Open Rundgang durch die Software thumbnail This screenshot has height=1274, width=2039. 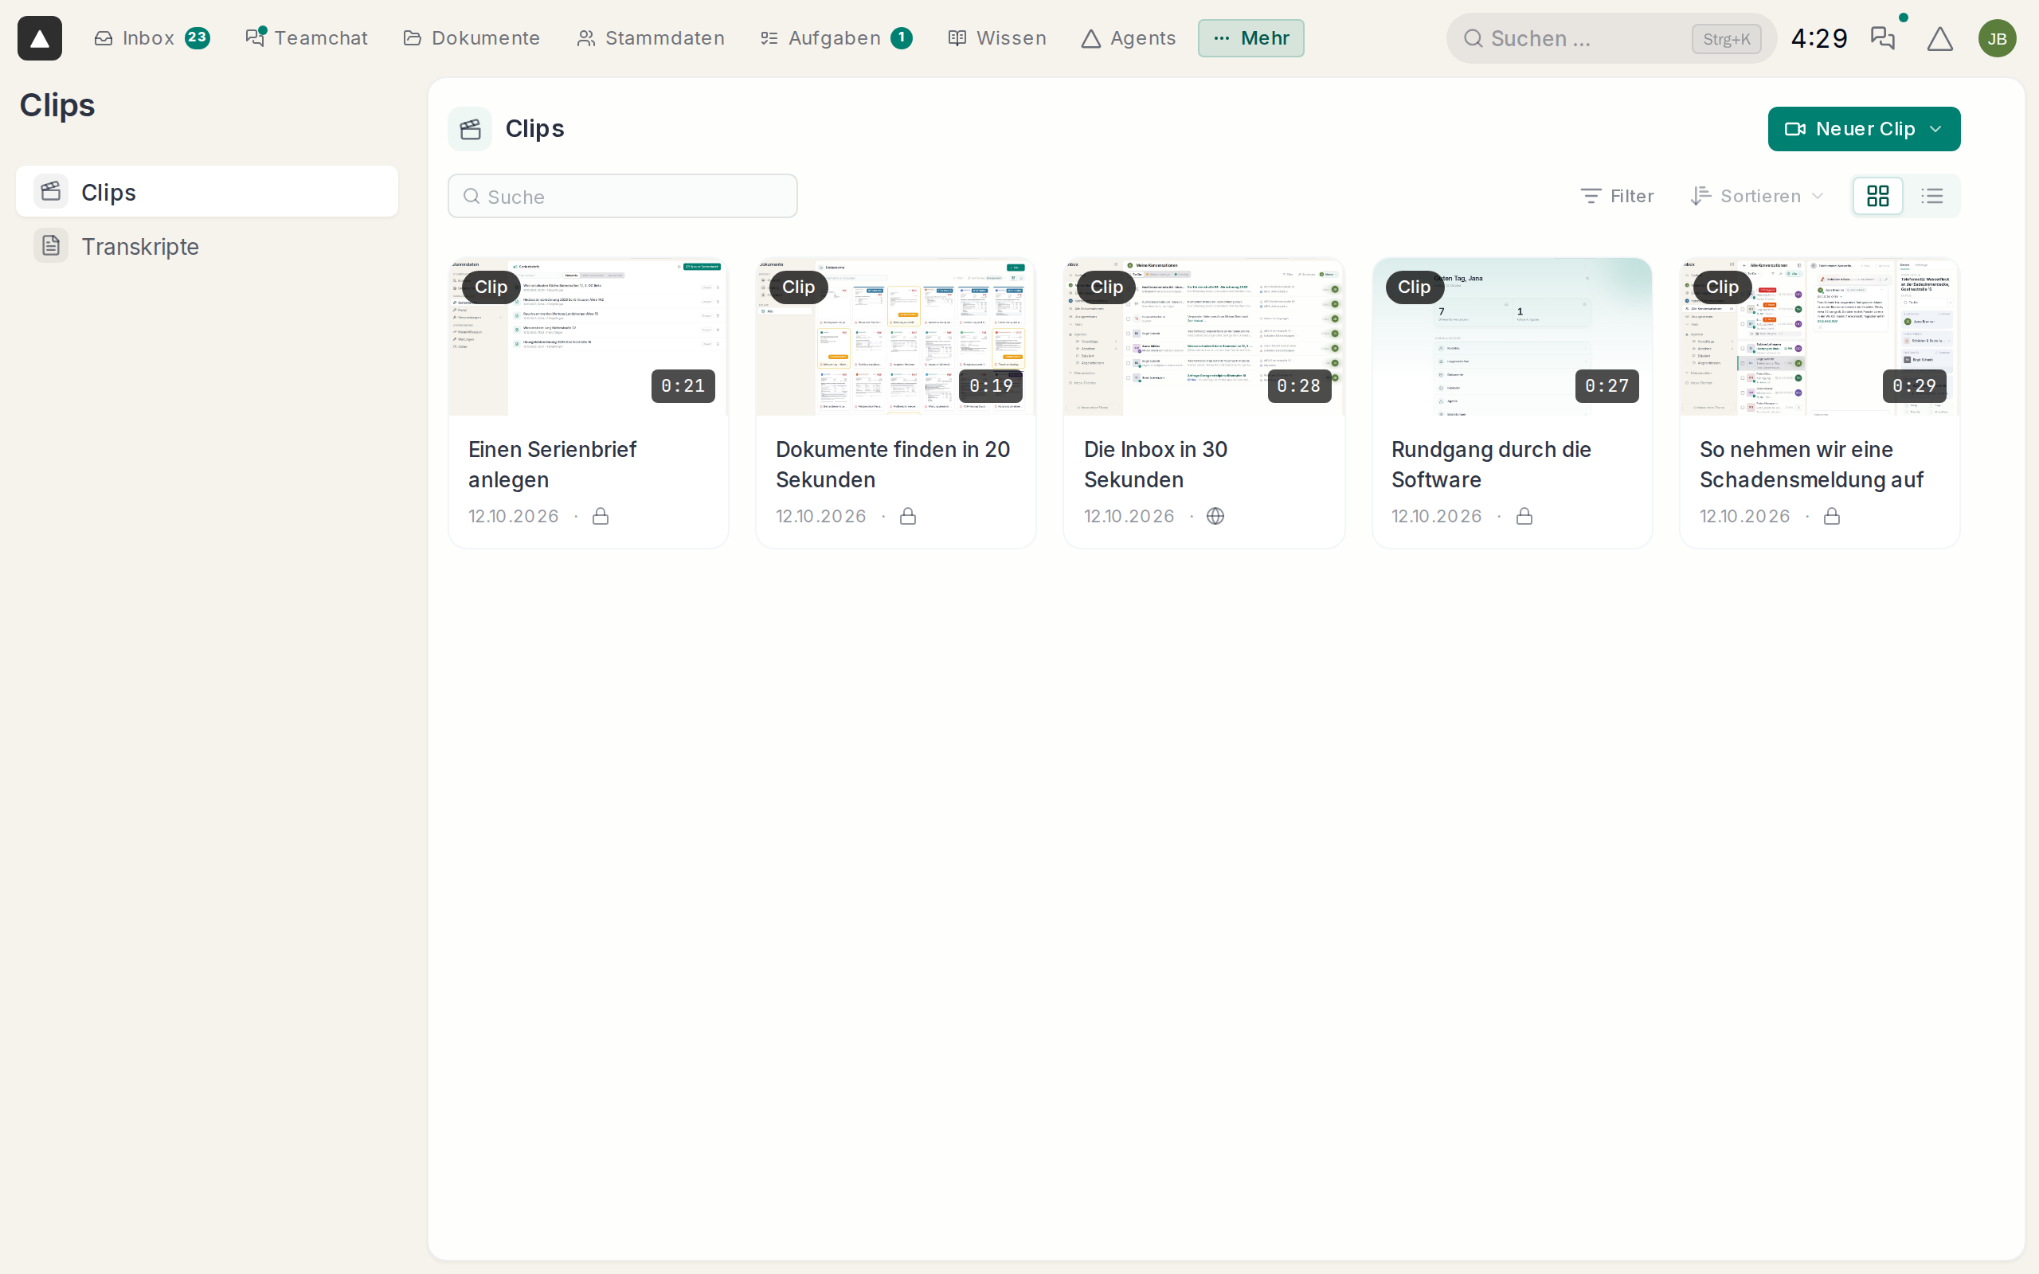click(x=1512, y=336)
